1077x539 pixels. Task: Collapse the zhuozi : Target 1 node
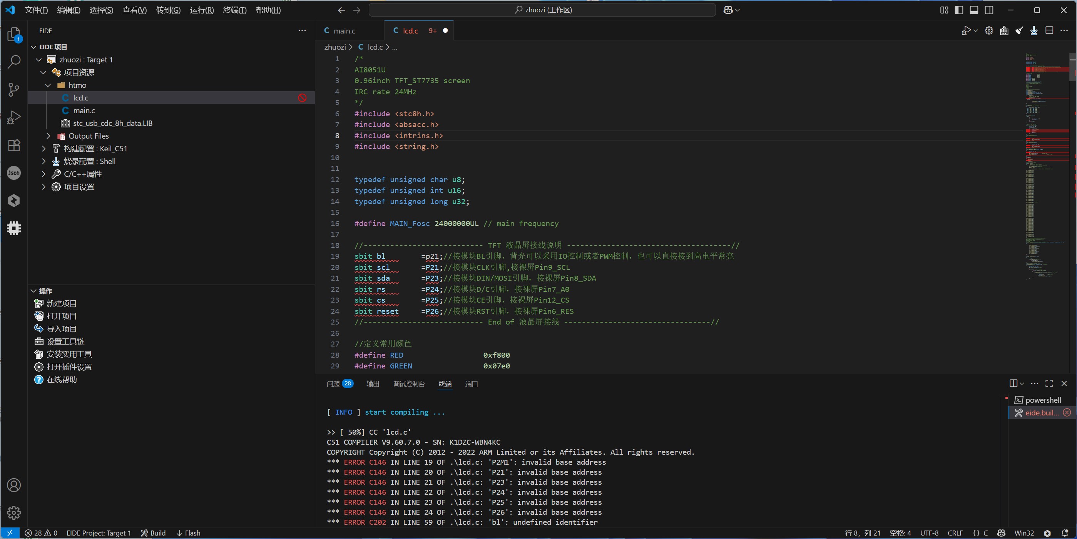(x=38, y=60)
